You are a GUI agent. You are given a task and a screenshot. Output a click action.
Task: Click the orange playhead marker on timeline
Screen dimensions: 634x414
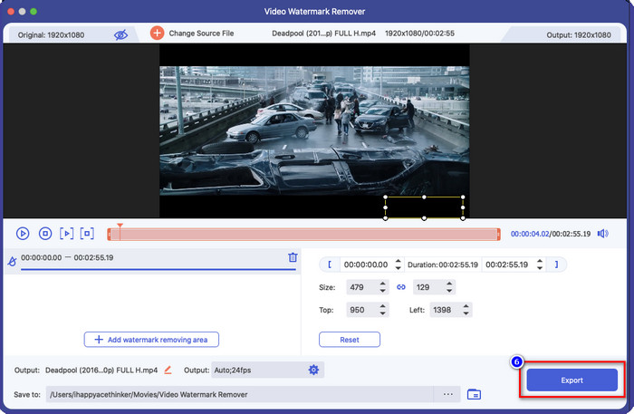(120, 226)
